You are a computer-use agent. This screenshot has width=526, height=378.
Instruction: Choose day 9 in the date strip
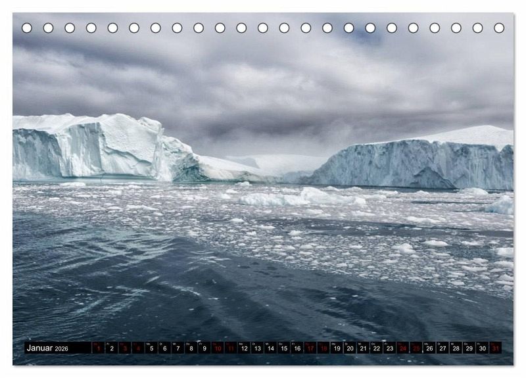(204, 348)
